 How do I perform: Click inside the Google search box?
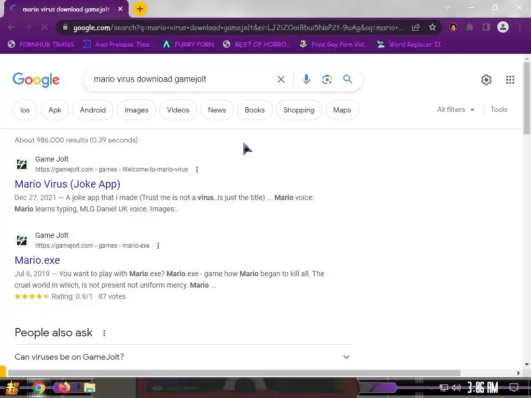[183, 79]
